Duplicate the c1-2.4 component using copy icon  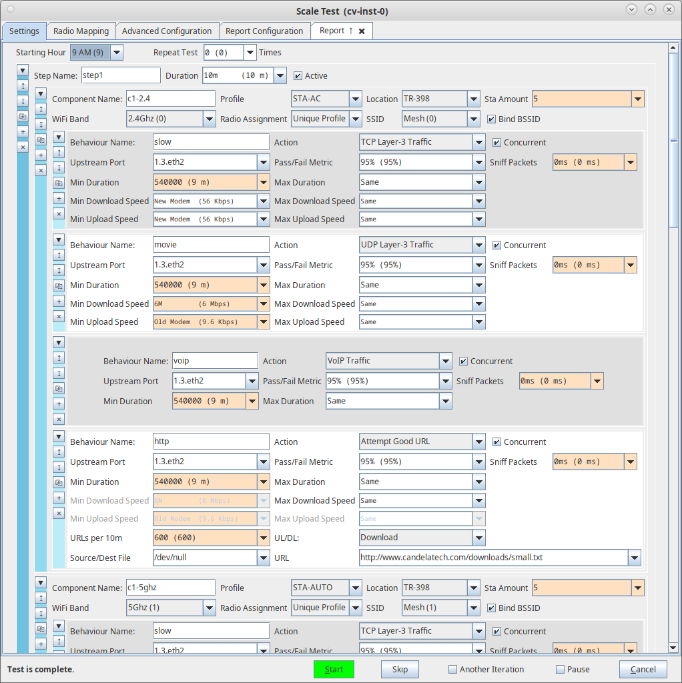[41, 139]
